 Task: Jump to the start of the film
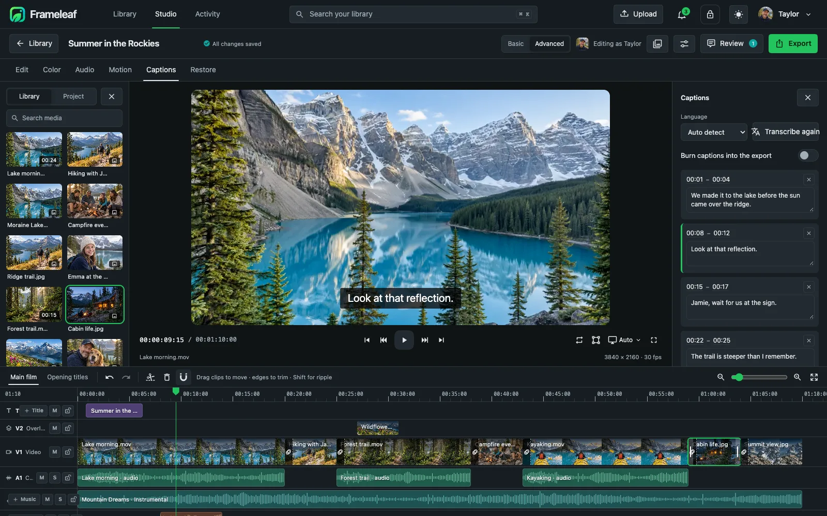tap(367, 340)
